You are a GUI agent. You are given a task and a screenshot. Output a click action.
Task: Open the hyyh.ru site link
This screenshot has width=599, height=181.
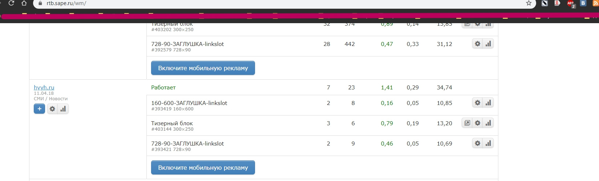tap(44, 87)
